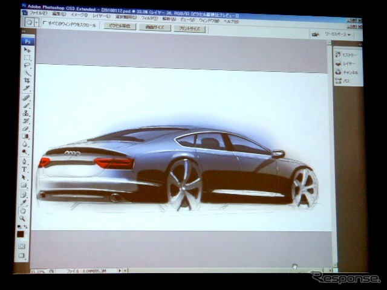
Task: Select the Type tool
Action: point(24,169)
